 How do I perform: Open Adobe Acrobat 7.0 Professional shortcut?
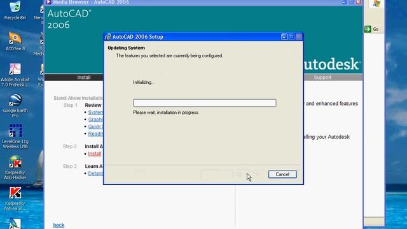click(x=15, y=75)
